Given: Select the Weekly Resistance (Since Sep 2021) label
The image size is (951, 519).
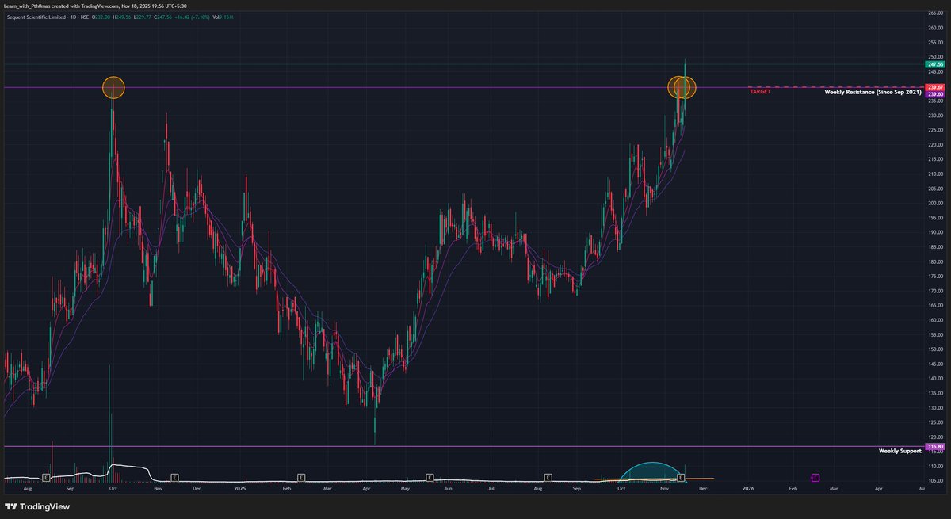Looking at the screenshot, I should [873, 92].
